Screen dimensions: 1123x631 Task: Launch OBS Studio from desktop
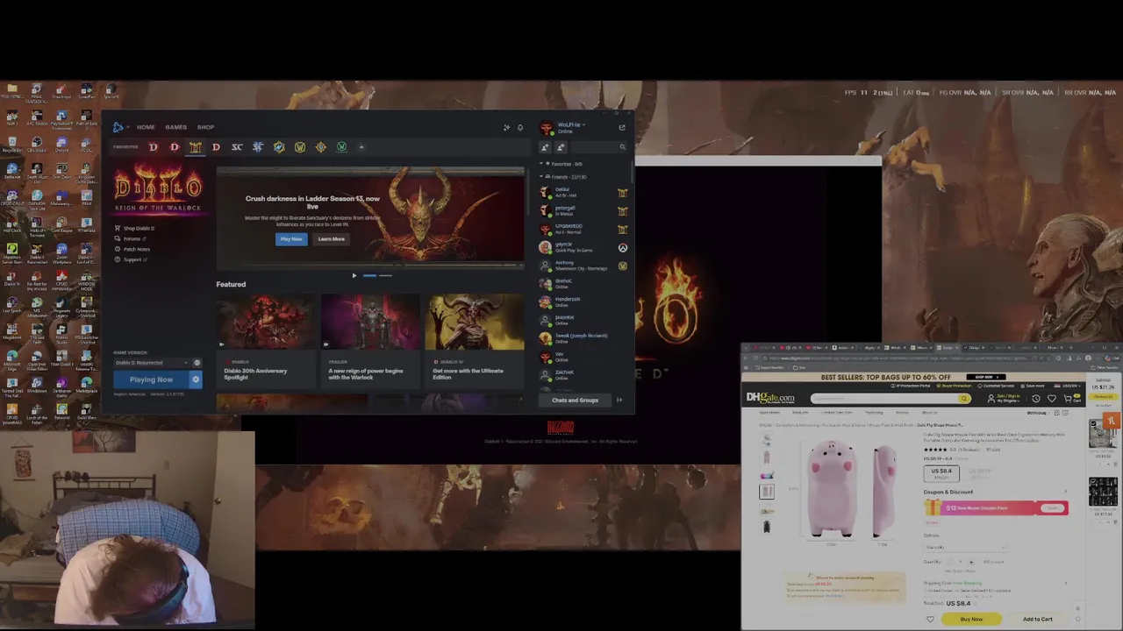36,145
